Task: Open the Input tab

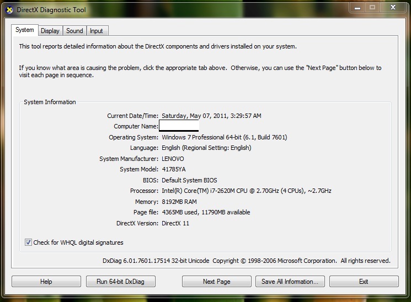Action: (x=97, y=31)
